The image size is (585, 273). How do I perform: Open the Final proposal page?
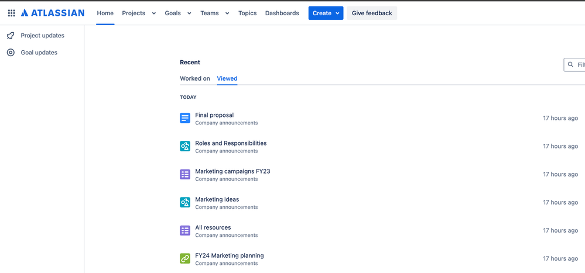(214, 115)
